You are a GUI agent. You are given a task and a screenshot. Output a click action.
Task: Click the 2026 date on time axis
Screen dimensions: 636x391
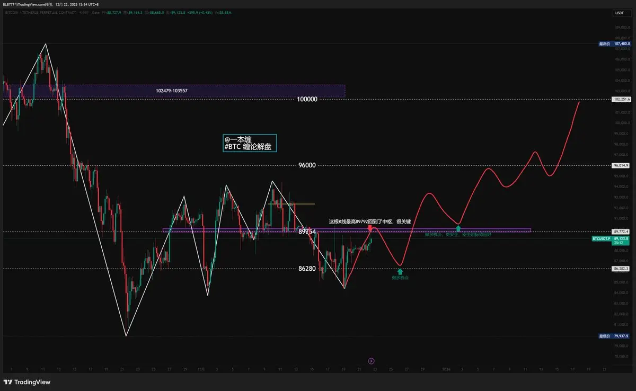tap(446, 369)
